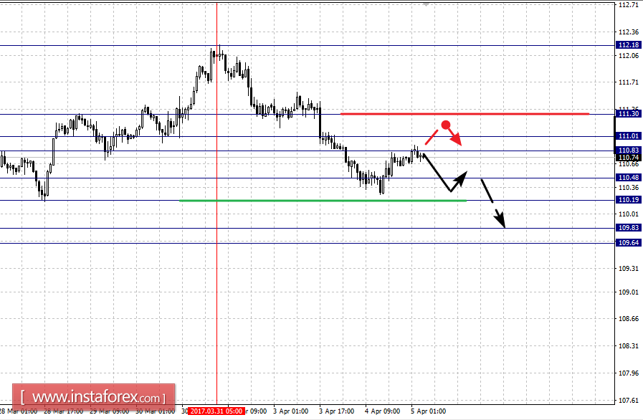Screen dimensions: 643x420
Task: Click the 110.83 level price label
Action: (628, 151)
